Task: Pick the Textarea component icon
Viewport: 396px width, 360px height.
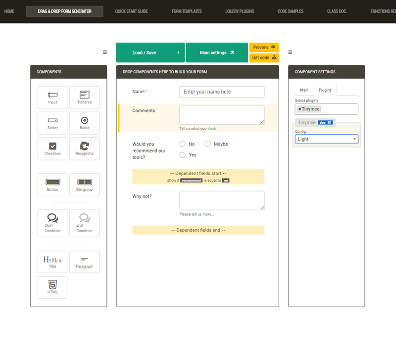Action: [84, 97]
